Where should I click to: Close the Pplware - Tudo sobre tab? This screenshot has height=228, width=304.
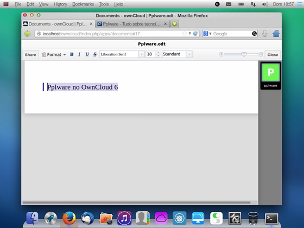(x=165, y=24)
